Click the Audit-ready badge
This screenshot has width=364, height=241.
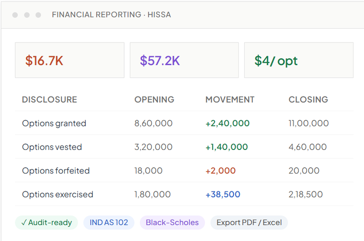click(46, 222)
